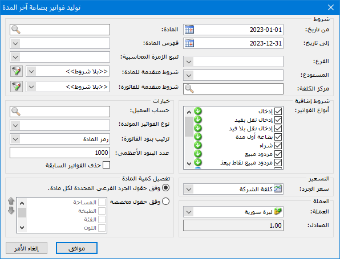Open filter funnel for شروط متقدمة للمادة

[17, 71]
